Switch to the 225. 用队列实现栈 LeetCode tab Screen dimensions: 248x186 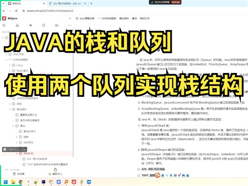click(x=68, y=3)
